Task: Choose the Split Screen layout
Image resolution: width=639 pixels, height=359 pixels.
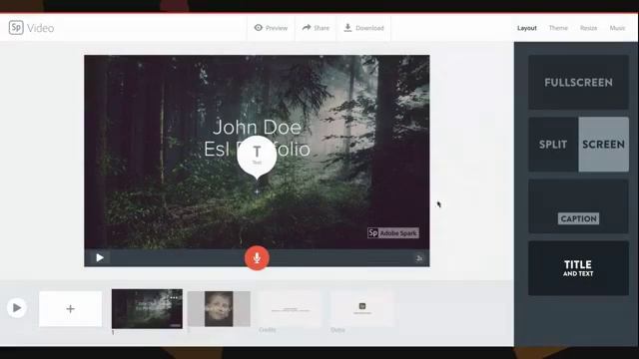Action: [x=578, y=144]
